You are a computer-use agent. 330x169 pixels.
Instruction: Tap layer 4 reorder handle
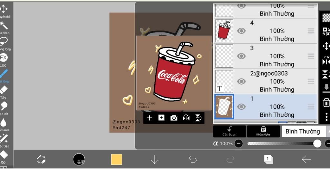pyautogui.click(x=311, y=31)
